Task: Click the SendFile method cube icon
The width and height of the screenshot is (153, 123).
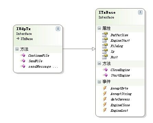Action: 23,61
